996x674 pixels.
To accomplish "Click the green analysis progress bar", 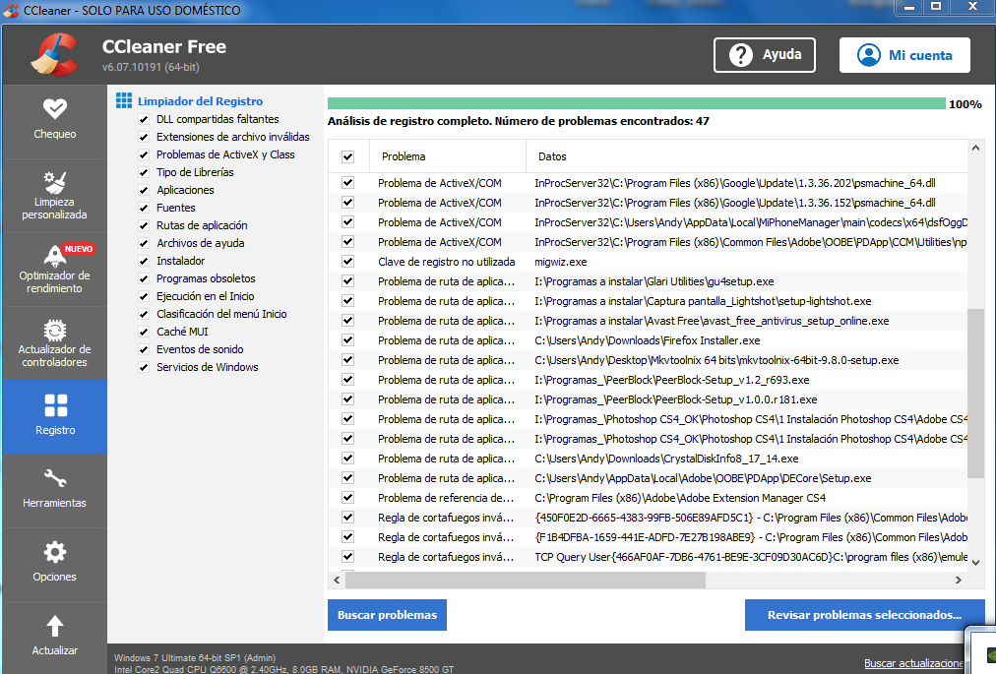I will pyautogui.click(x=637, y=104).
